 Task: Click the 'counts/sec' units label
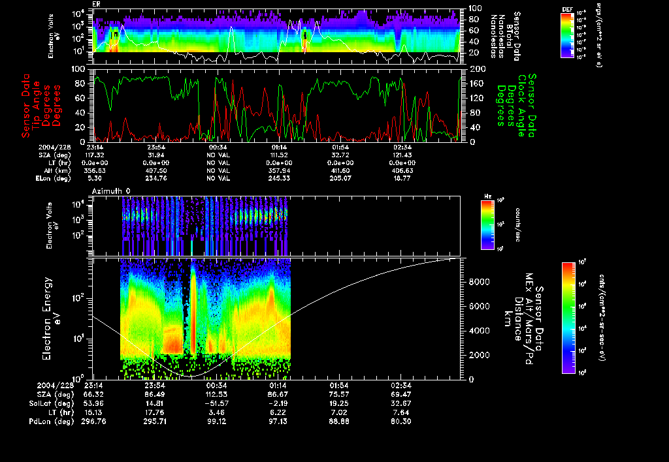517,224
